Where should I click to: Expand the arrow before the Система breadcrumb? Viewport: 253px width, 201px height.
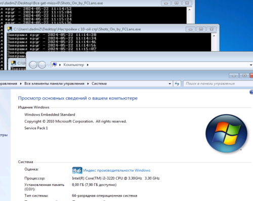88,84
